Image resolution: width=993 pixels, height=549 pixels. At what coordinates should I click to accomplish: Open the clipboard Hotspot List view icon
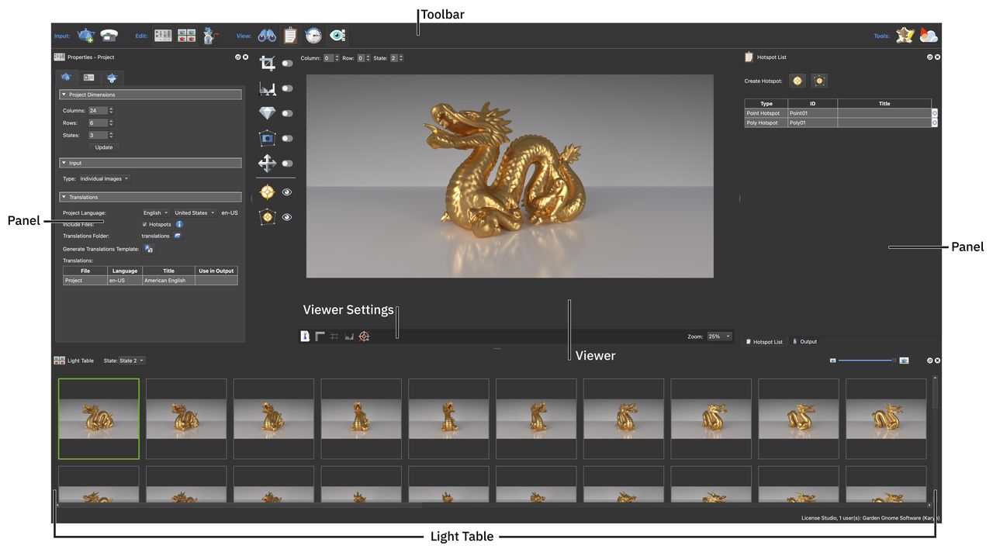click(x=290, y=36)
